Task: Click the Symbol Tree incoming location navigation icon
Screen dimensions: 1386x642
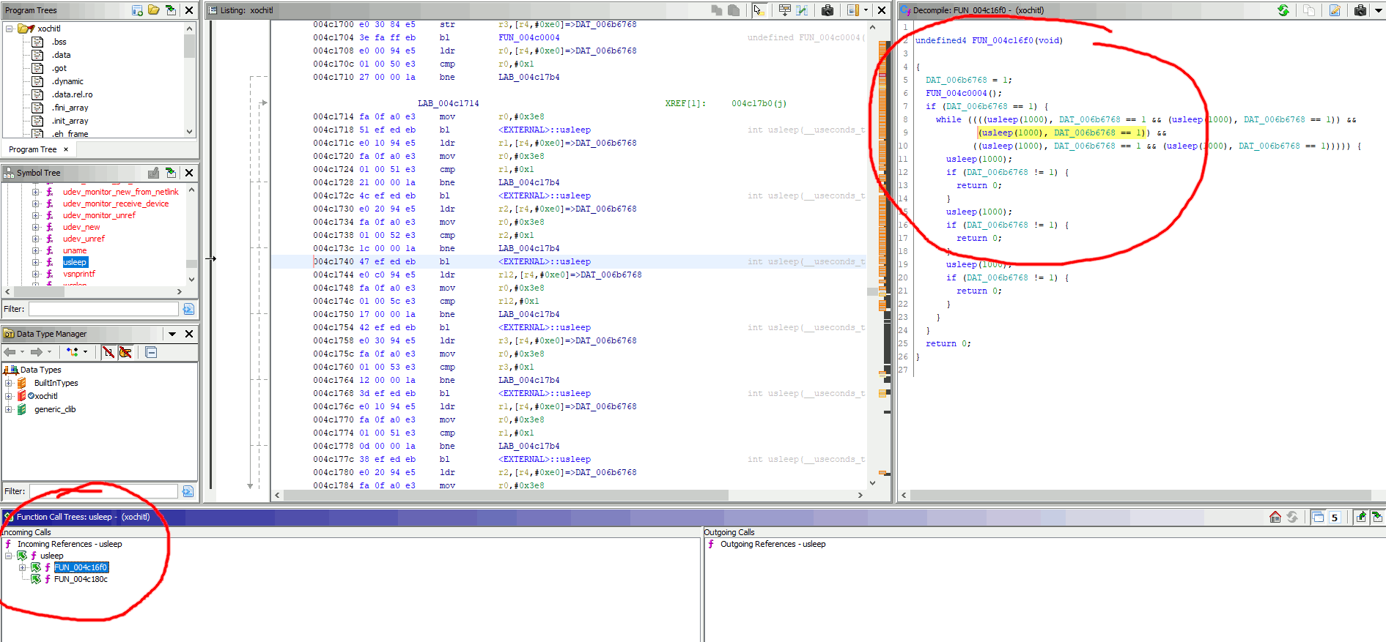Action: pyautogui.click(x=171, y=173)
